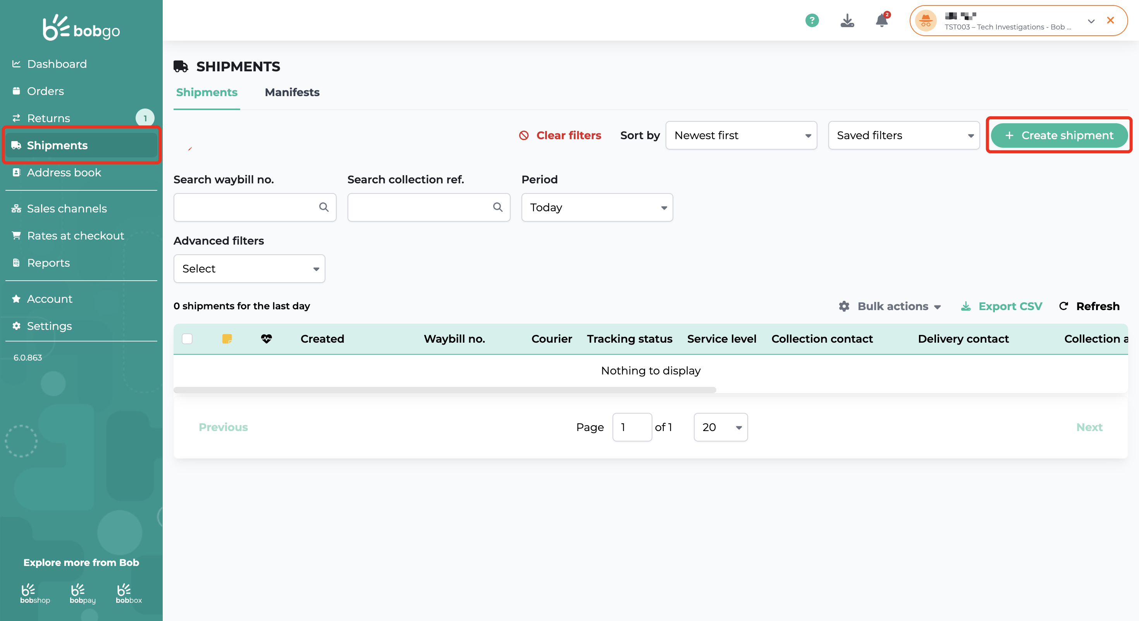Click the Shipments truck icon in the sidebar
Image resolution: width=1139 pixels, height=621 pixels.
[16, 145]
